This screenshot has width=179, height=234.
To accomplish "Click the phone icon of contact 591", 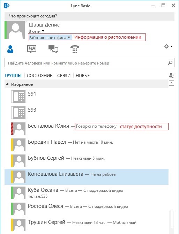I will 18,97.
